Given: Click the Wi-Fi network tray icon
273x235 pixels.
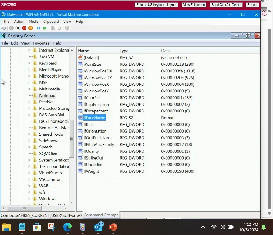Looking at the screenshot, I should 214,227.
